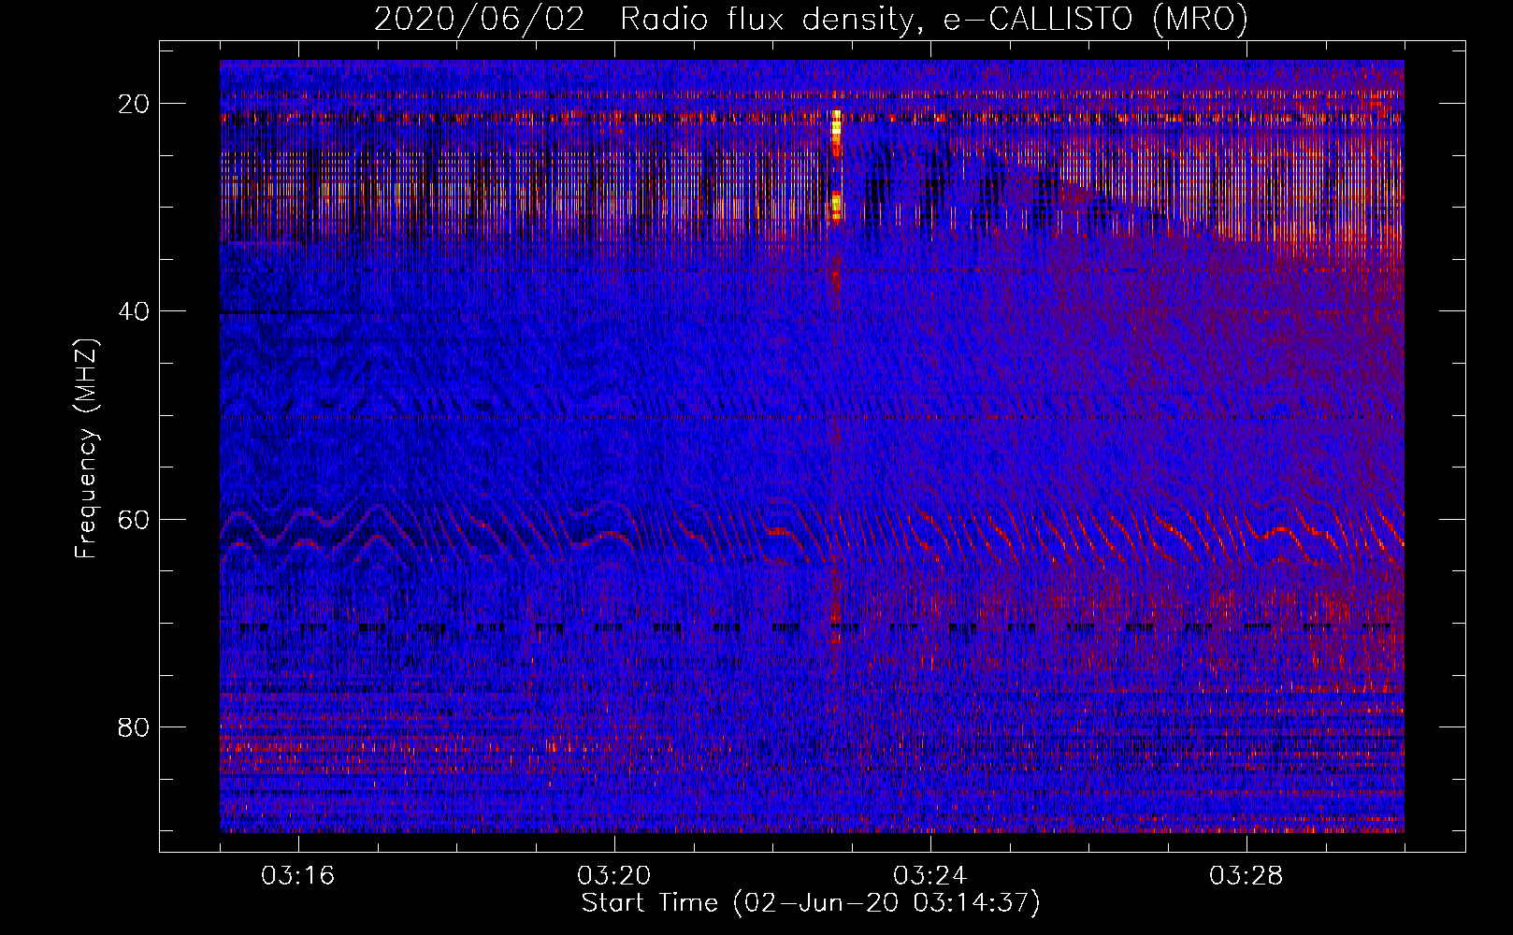Click the "Start Time (02-Jun-20 03:14:37)" label

pyautogui.click(x=811, y=903)
